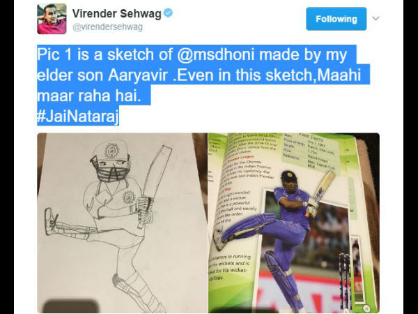The width and height of the screenshot is (418, 314).
Task: Click the blue verified badge icon
Action: tap(168, 13)
